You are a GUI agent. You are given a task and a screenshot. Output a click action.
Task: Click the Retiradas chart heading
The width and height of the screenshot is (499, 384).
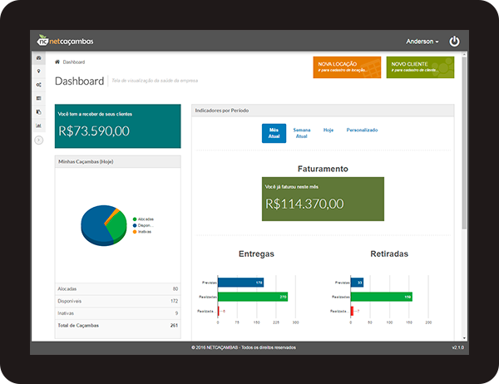(x=389, y=254)
